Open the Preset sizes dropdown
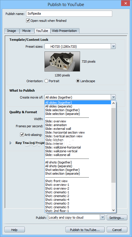Viewport: 132px width, 237px height. pyautogui.click(x=113, y=47)
